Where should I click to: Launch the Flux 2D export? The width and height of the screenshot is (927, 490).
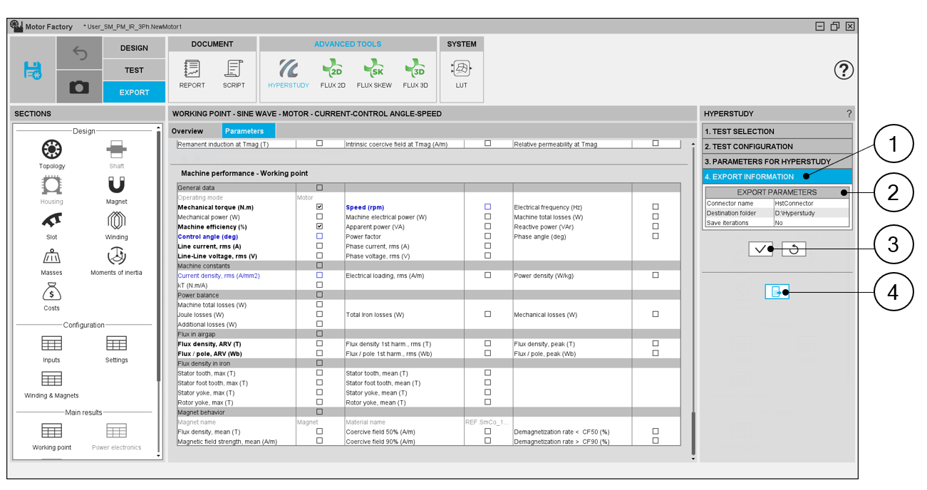[333, 73]
